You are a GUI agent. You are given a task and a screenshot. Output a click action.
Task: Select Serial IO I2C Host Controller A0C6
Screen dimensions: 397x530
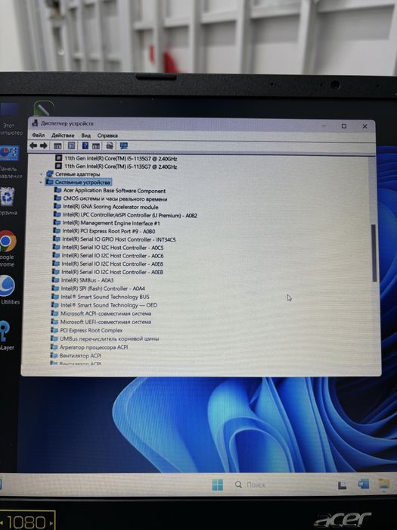(113, 256)
